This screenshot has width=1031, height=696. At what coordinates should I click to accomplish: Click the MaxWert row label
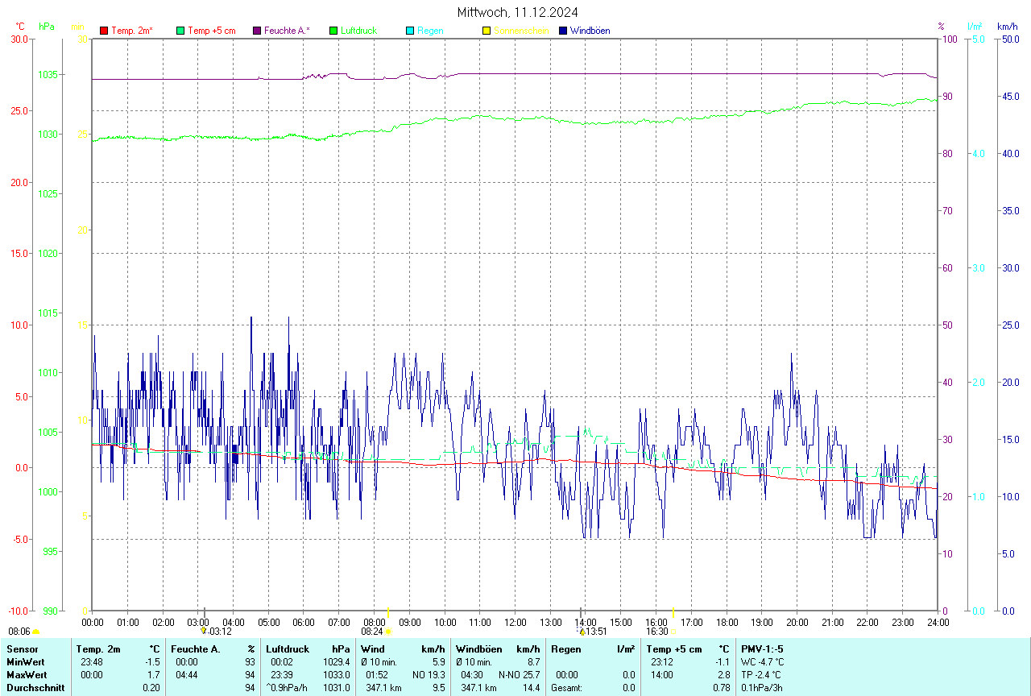[27, 675]
